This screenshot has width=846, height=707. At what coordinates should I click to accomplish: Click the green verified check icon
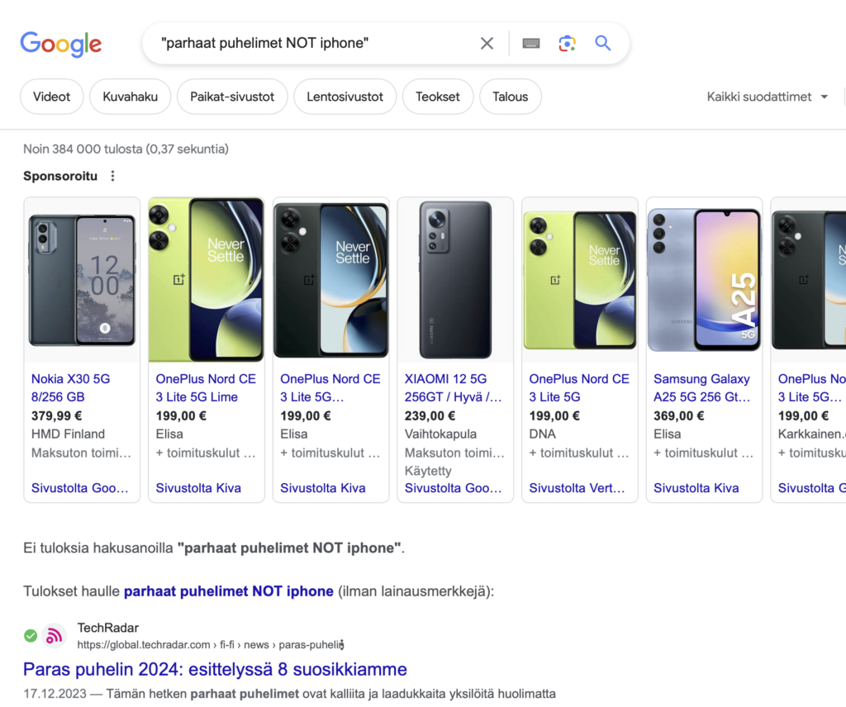pyautogui.click(x=31, y=636)
